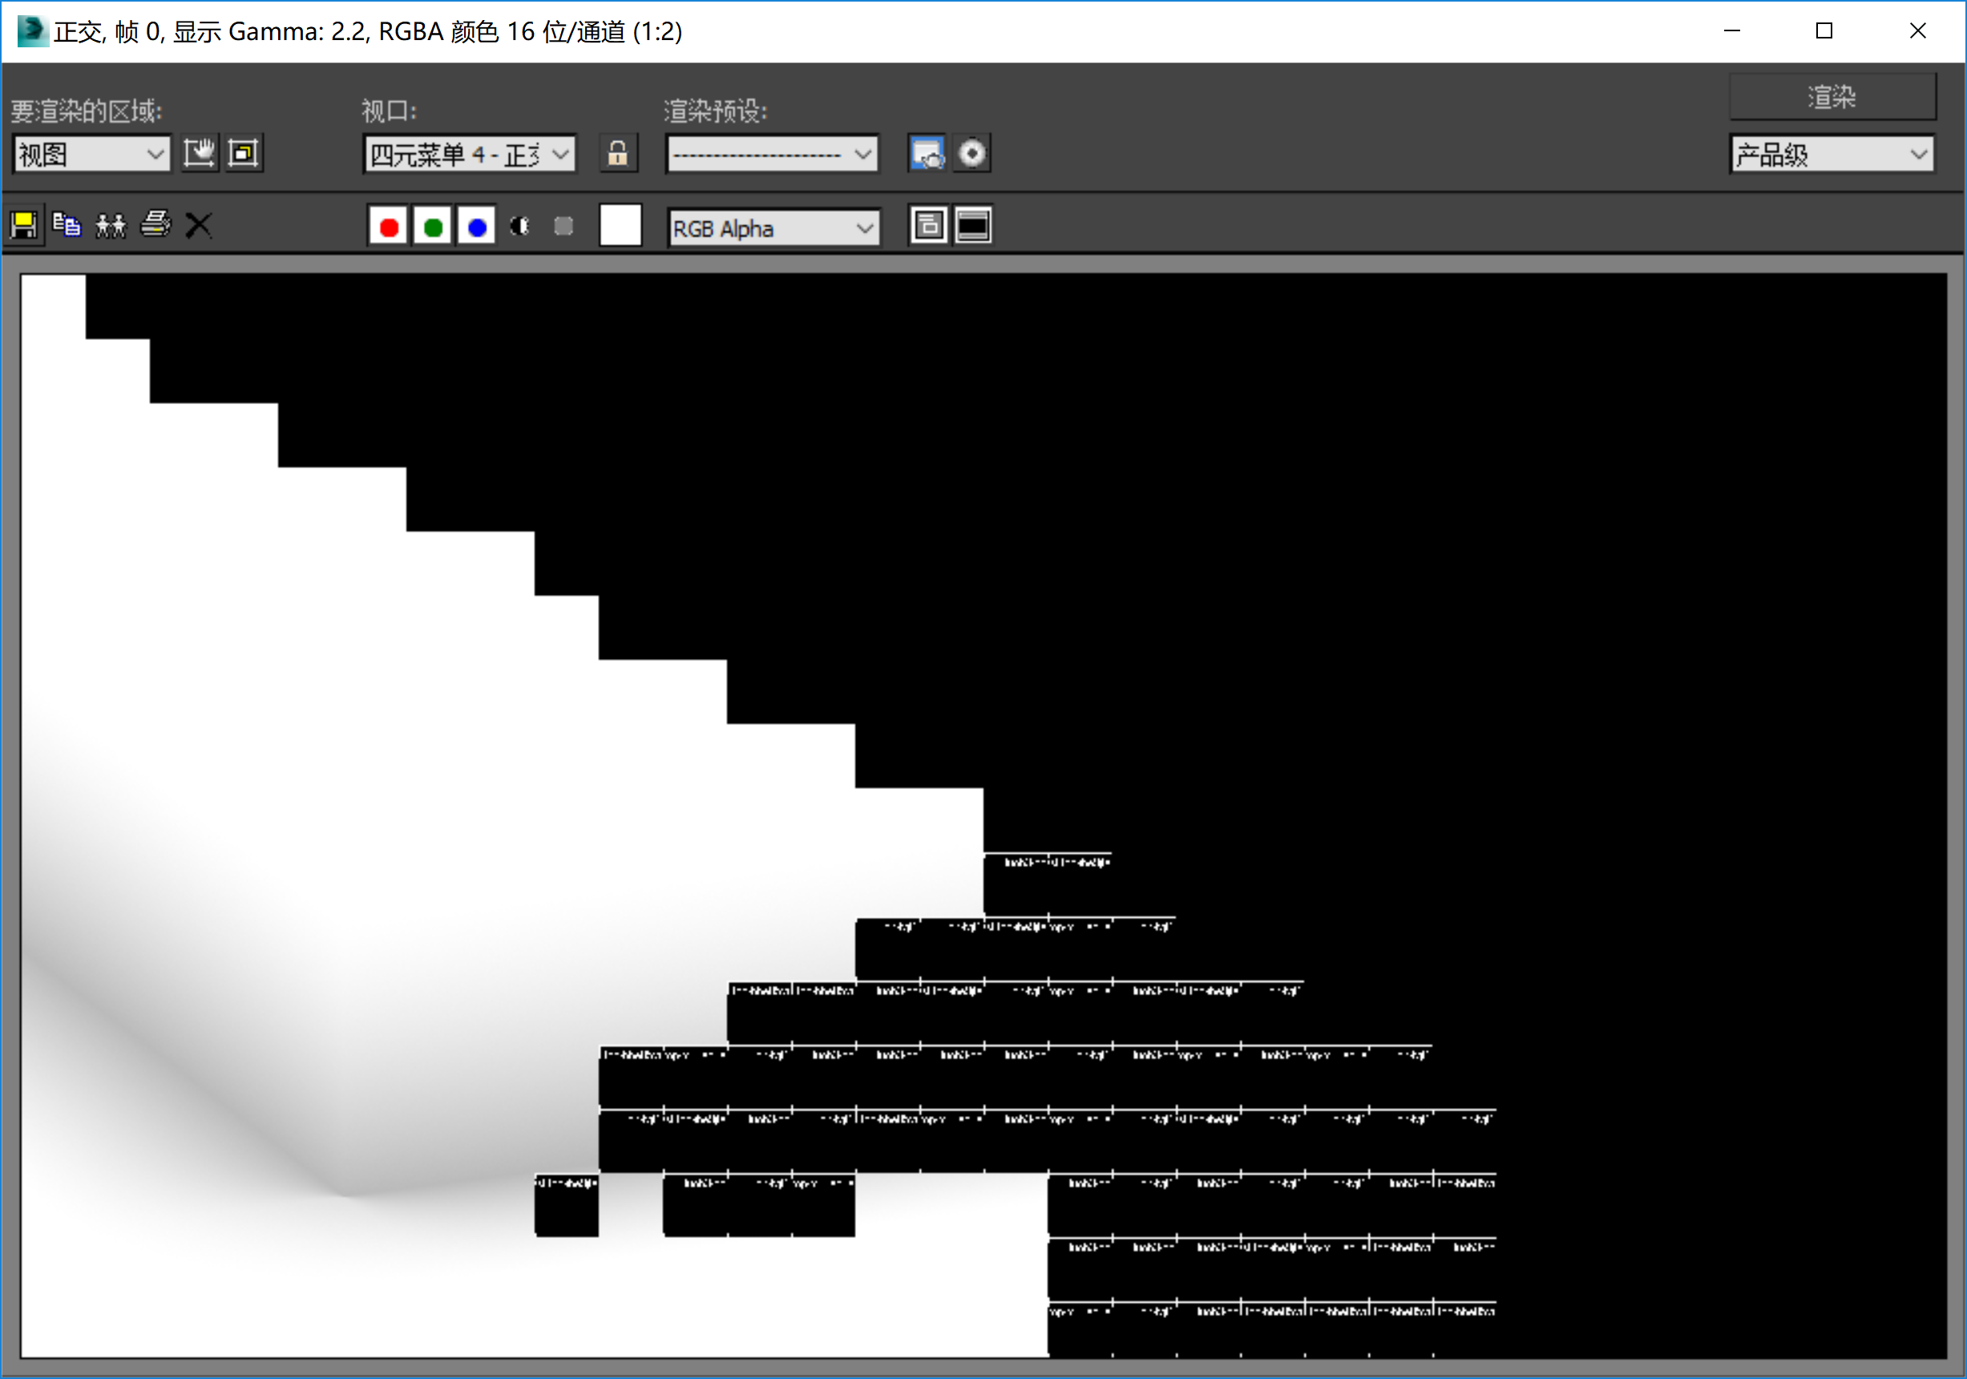This screenshot has width=1967, height=1379.
Task: Open the environment and effects dialog
Action: [x=971, y=154]
